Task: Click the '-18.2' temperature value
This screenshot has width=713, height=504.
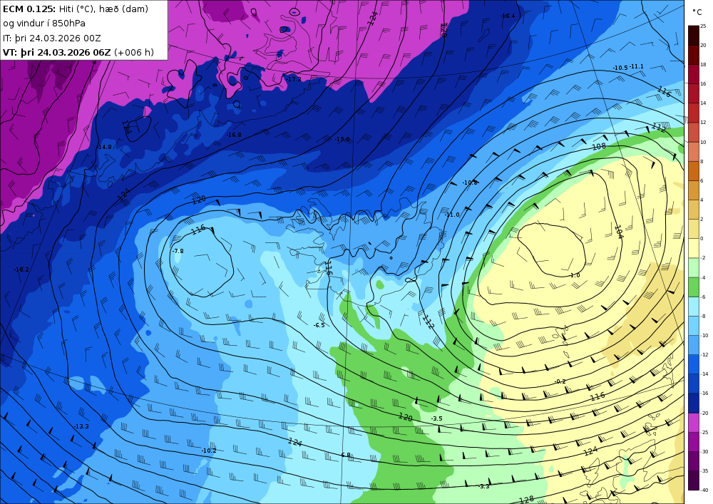Action: click(x=21, y=269)
